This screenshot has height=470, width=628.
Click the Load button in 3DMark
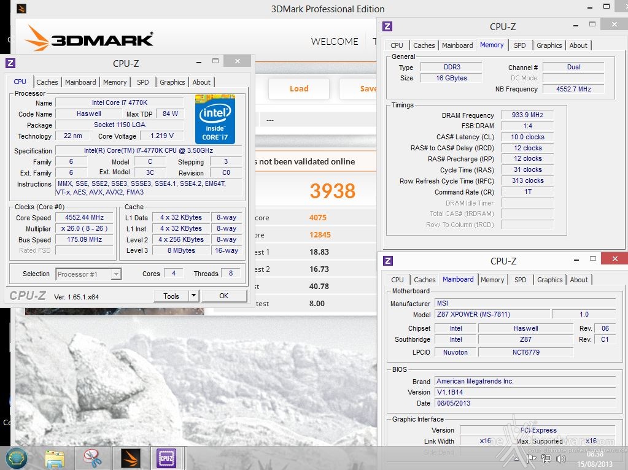click(299, 88)
